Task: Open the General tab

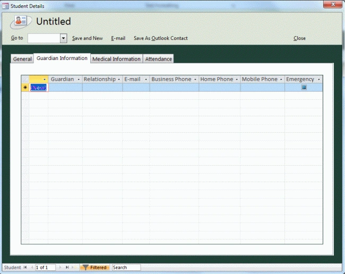Action: tap(22, 59)
